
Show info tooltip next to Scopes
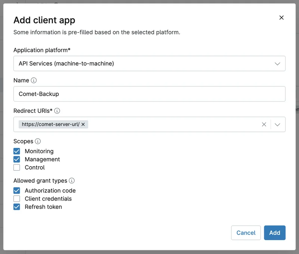pyautogui.click(x=38, y=141)
